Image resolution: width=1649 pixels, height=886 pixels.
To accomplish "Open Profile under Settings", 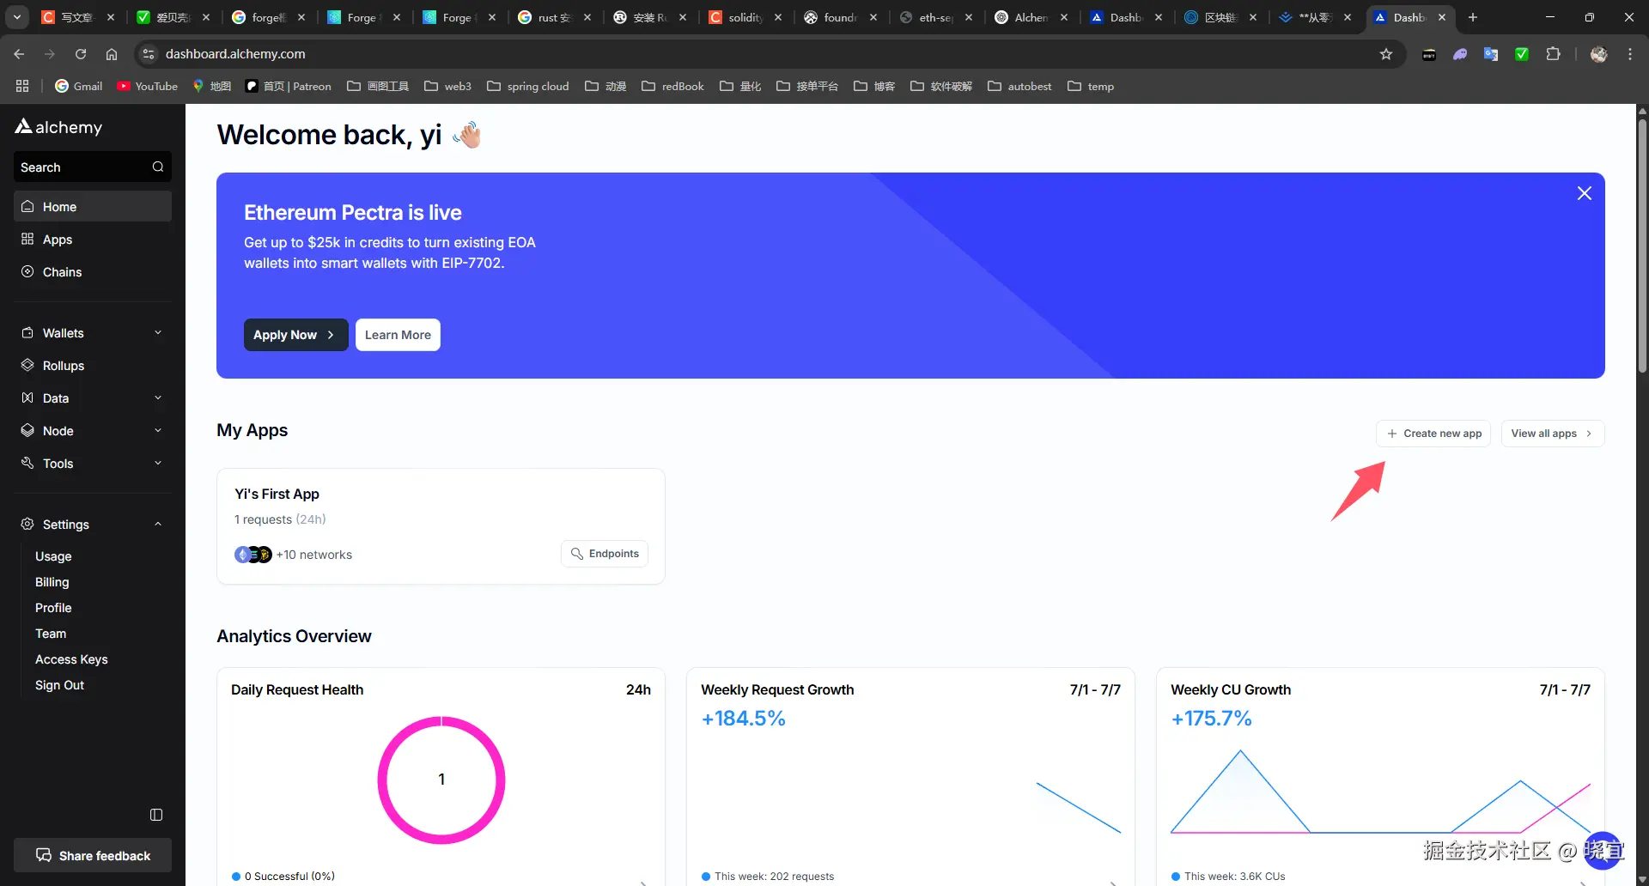I will [x=53, y=608].
